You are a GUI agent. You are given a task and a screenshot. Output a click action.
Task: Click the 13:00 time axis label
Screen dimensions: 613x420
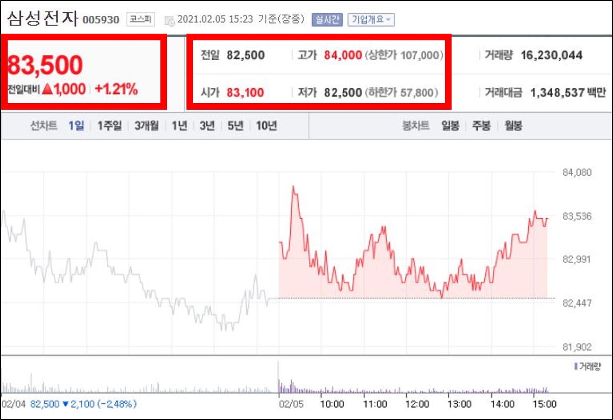(459, 404)
